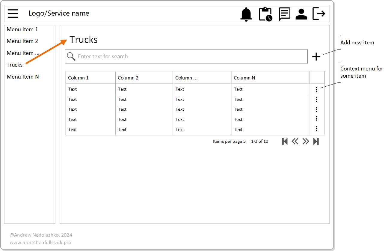
Task: Go to the previous page of results
Action: click(x=295, y=141)
